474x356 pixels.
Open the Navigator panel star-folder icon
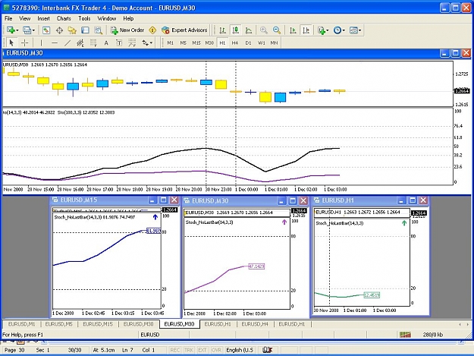click(72, 30)
